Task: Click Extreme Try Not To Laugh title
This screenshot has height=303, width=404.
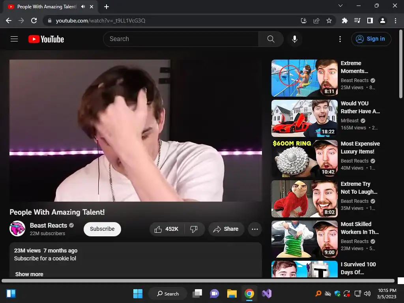Action: pyautogui.click(x=359, y=188)
